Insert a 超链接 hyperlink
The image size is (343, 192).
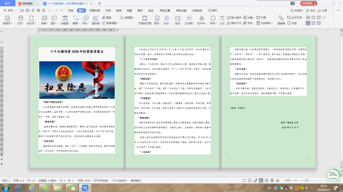click(281, 20)
